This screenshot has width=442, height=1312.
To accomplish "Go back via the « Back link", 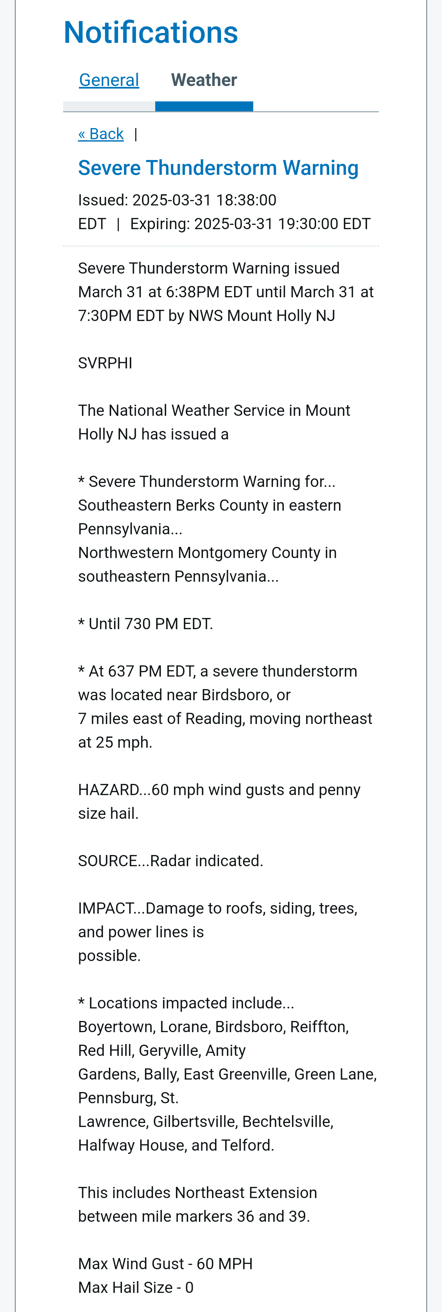I will [101, 134].
